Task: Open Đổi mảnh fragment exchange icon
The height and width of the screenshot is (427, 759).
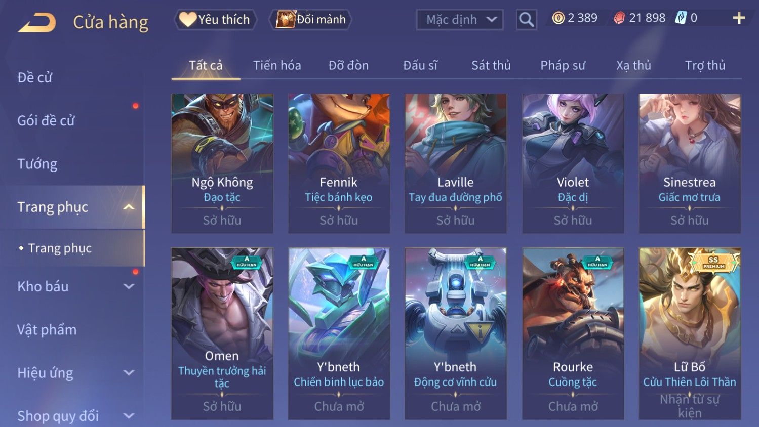Action: coord(310,20)
